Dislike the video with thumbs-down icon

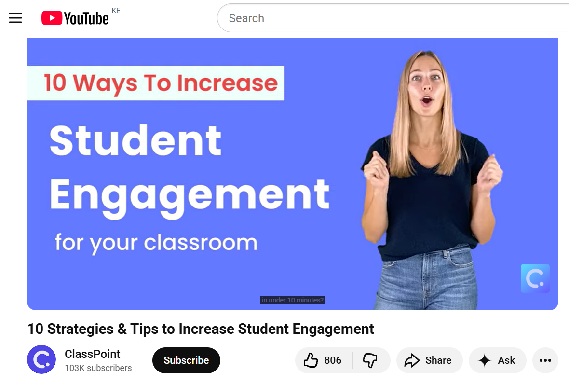coord(370,360)
